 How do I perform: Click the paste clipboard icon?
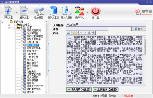pos(77,33)
